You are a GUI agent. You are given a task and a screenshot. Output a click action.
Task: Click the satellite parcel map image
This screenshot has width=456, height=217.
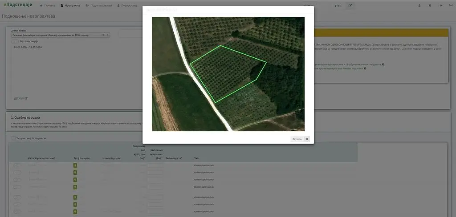click(228, 74)
